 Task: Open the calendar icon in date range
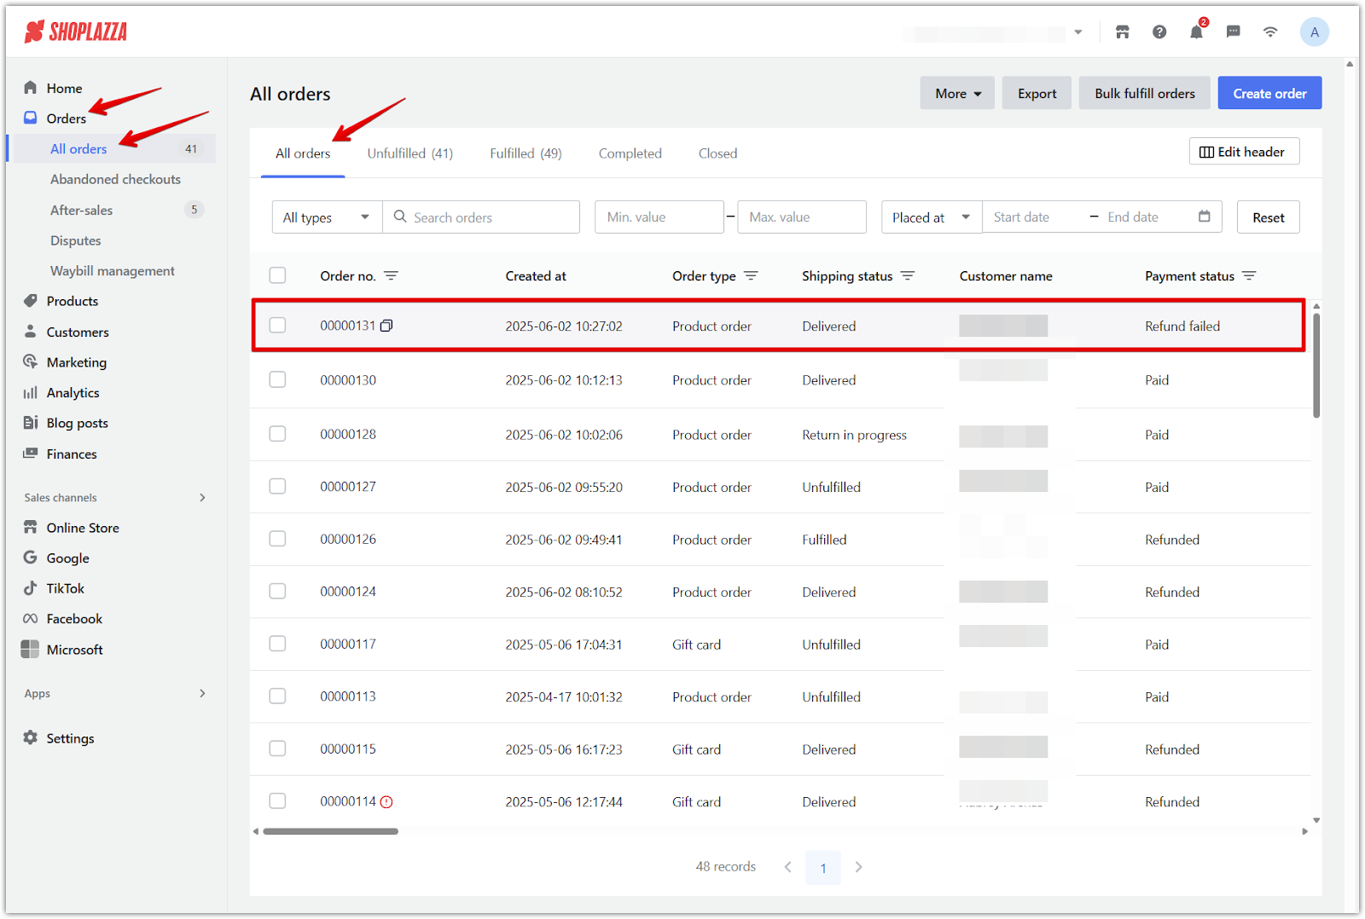pos(1205,217)
